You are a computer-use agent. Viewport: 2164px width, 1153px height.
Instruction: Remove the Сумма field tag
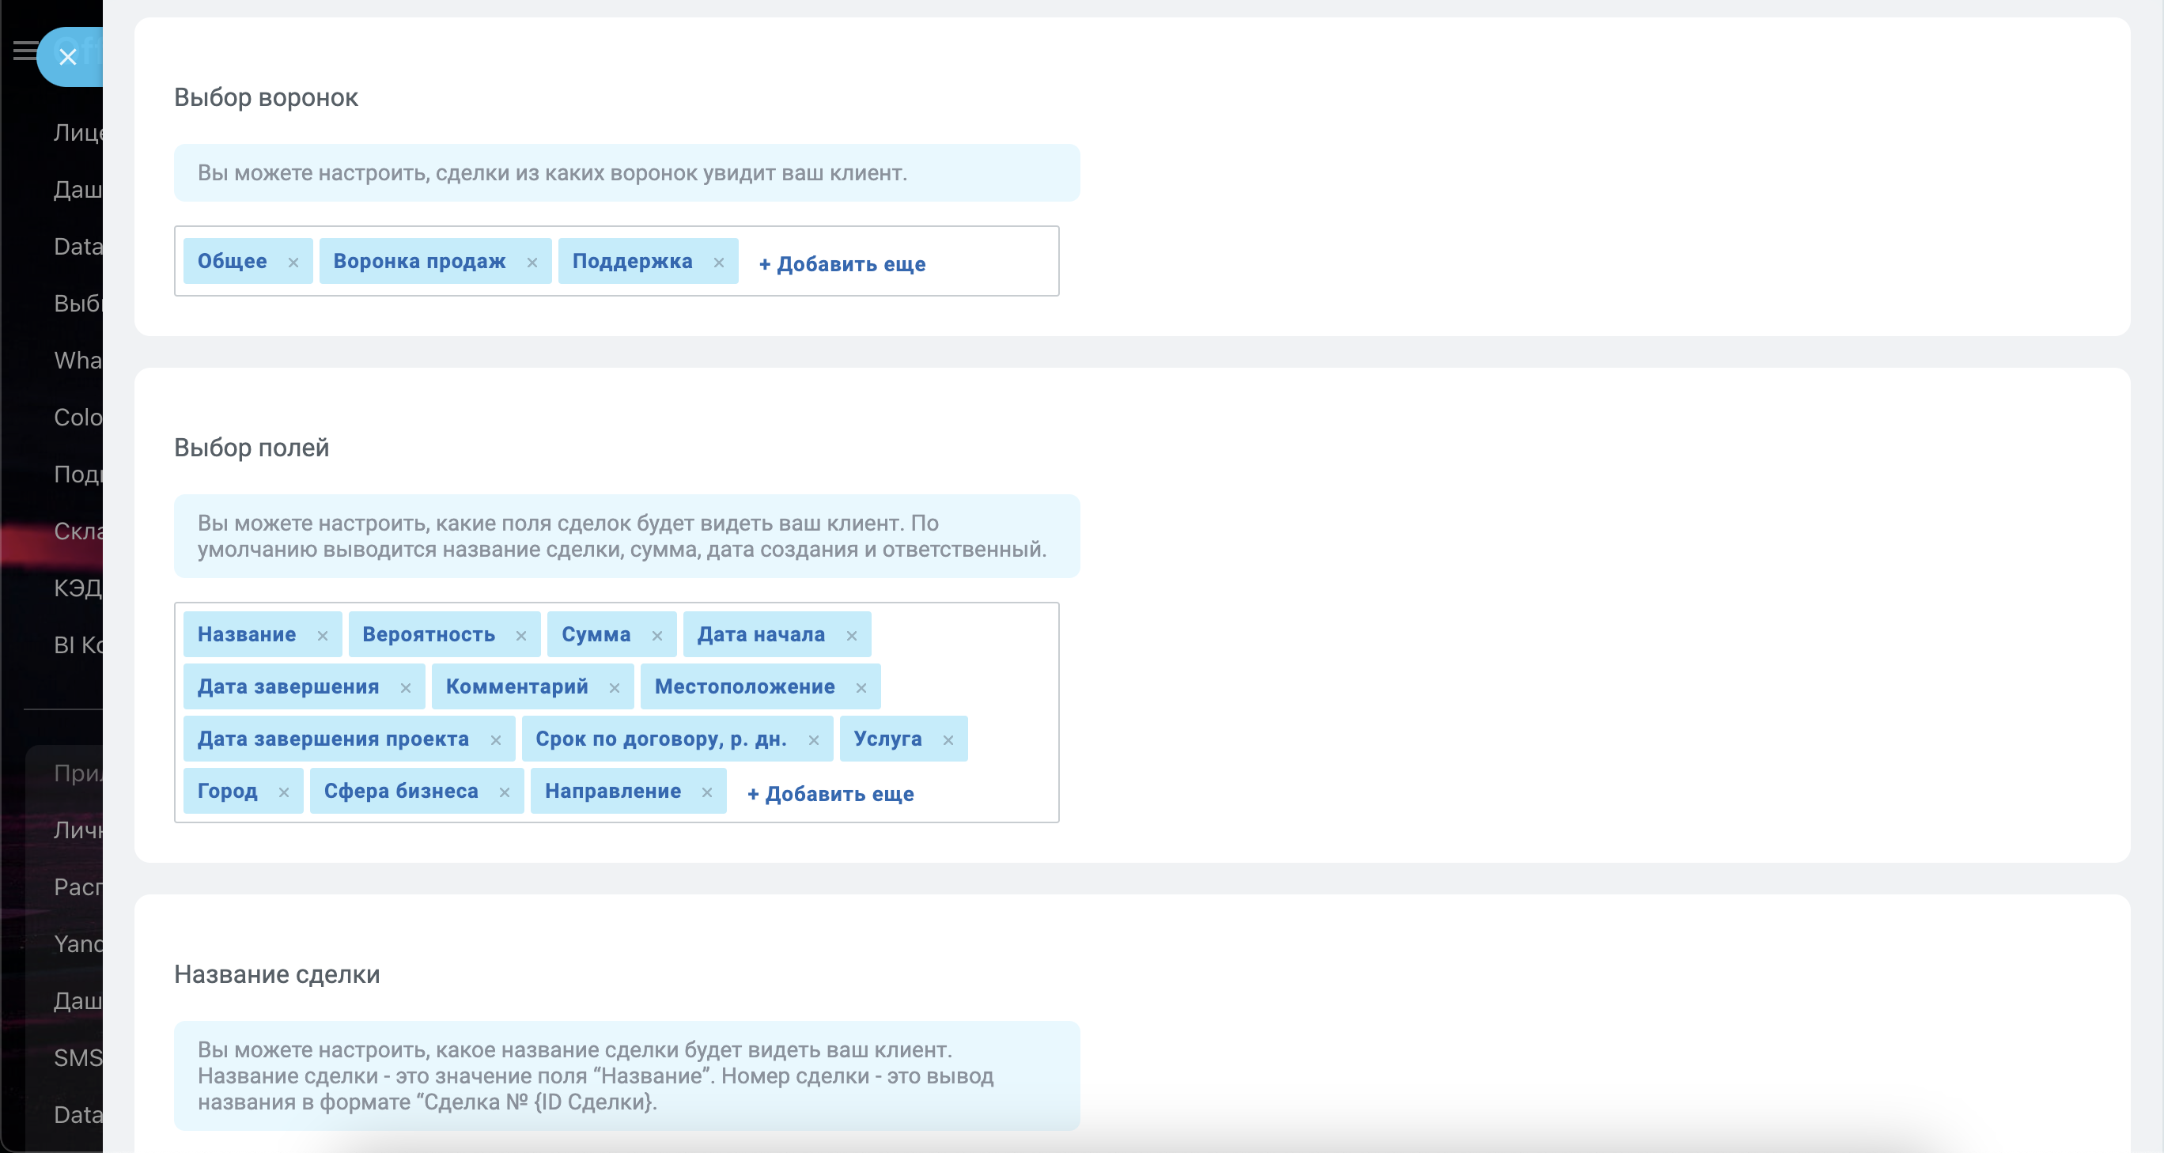pyautogui.click(x=657, y=636)
